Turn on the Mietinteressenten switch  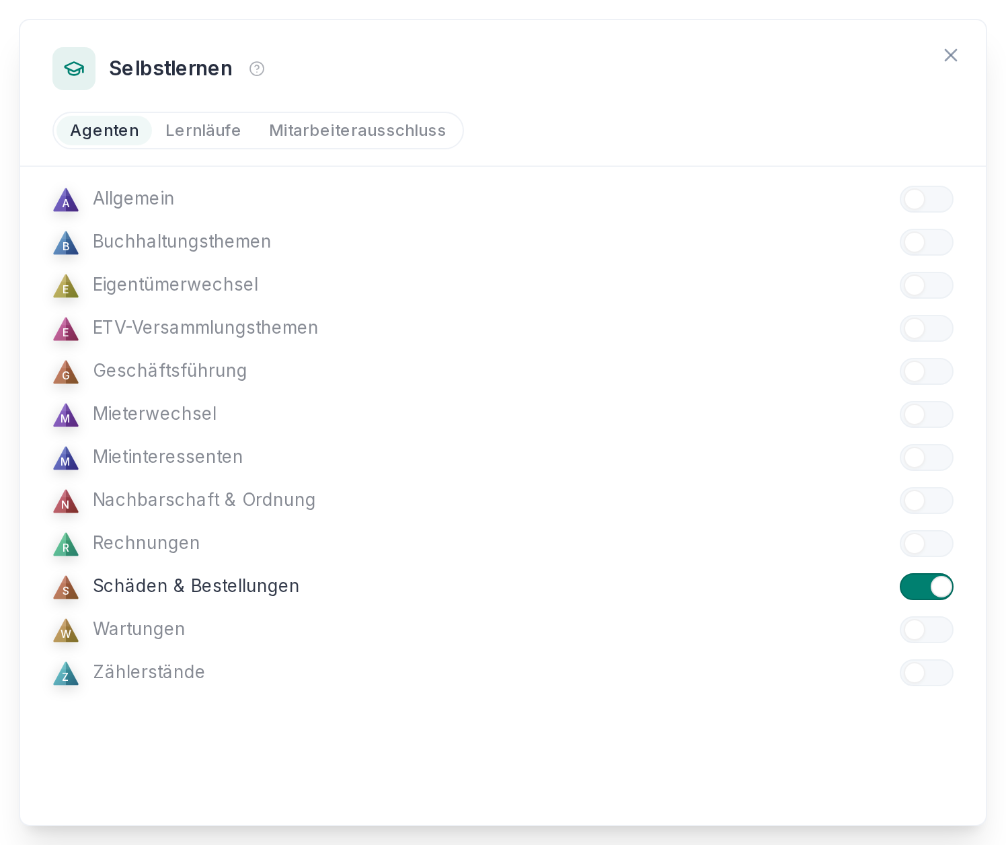coord(927,457)
